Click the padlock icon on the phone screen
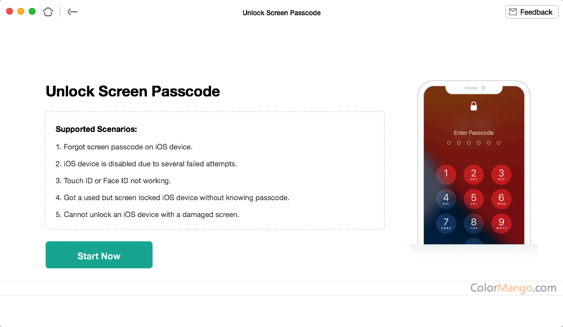 tap(473, 105)
